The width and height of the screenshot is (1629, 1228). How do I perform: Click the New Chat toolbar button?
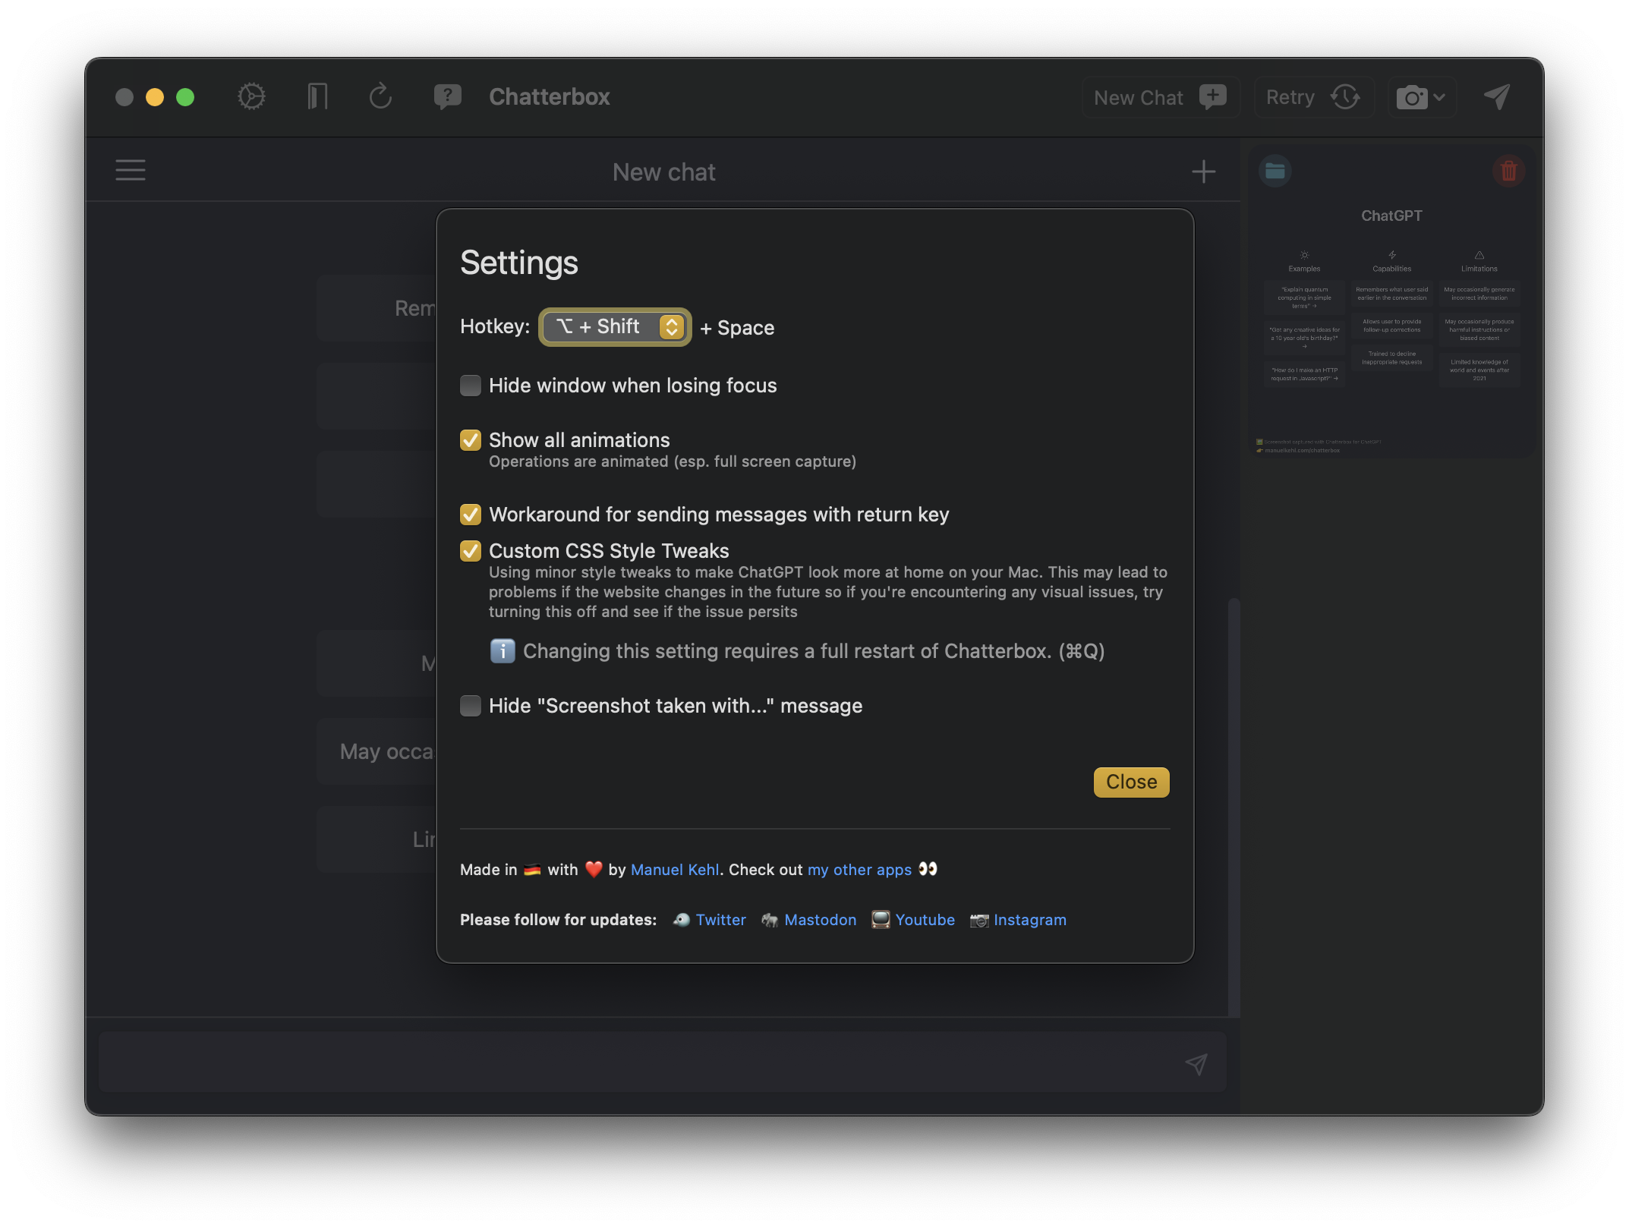[1160, 98]
